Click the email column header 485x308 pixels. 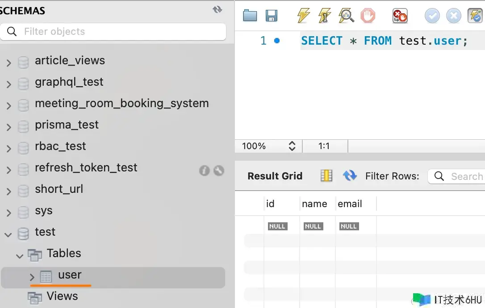350,204
